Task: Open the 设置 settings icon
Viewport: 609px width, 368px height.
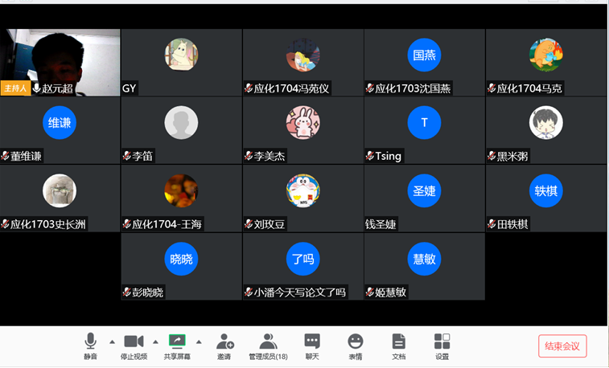Action: pos(442,341)
